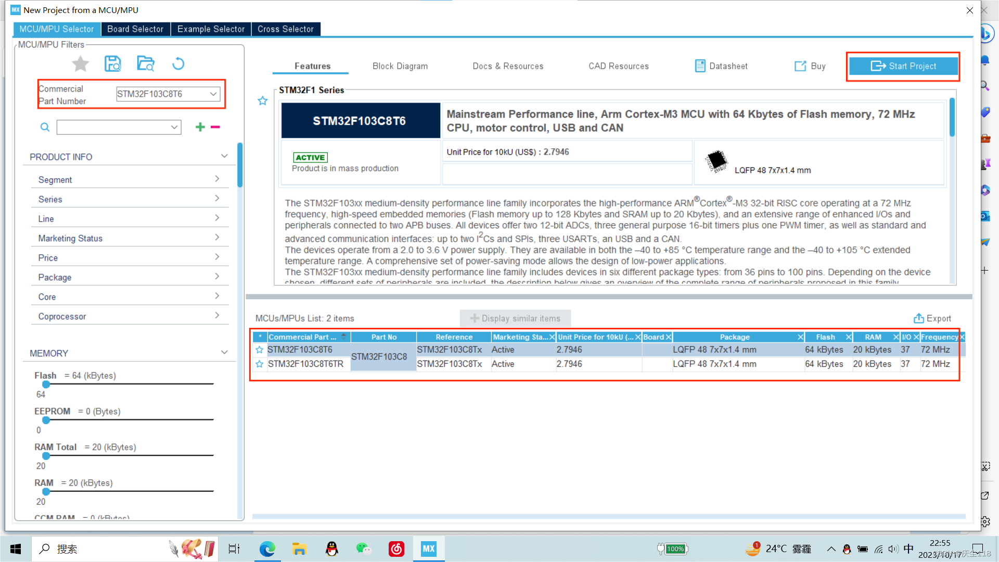Click the green plus add filter icon
The width and height of the screenshot is (999, 562).
(200, 127)
